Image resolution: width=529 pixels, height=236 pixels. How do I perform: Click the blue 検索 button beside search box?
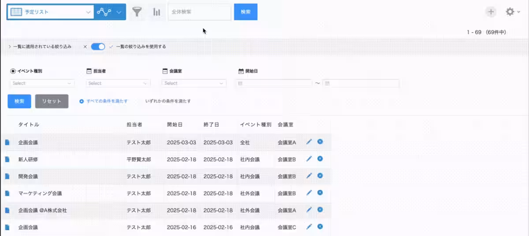(x=246, y=12)
